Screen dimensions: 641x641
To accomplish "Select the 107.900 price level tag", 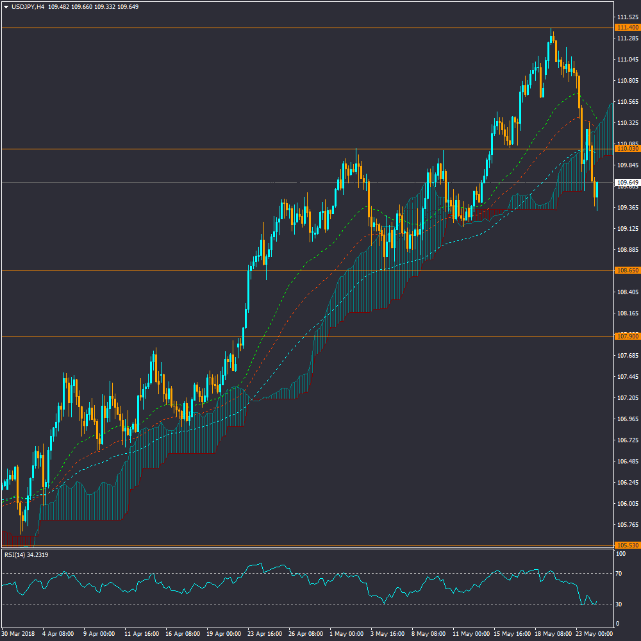I will (x=626, y=337).
